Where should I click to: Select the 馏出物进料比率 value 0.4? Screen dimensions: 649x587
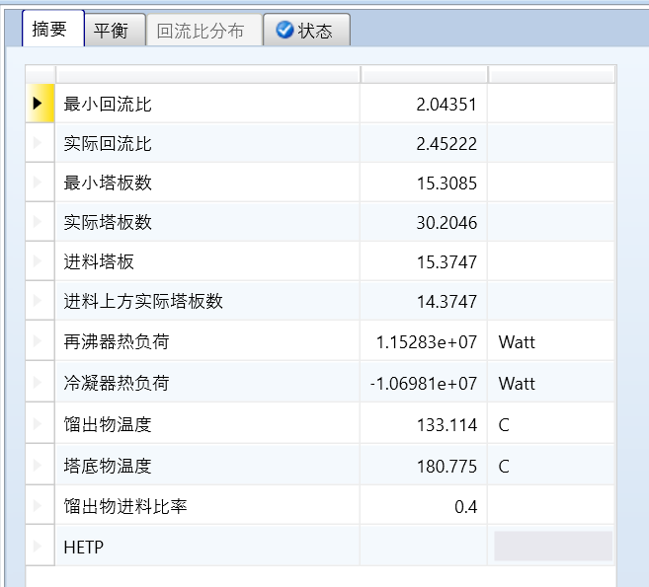point(424,506)
